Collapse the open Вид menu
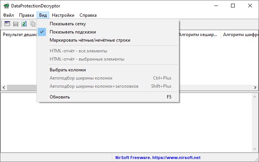Viewport: 259px width, 162px height. point(43,15)
